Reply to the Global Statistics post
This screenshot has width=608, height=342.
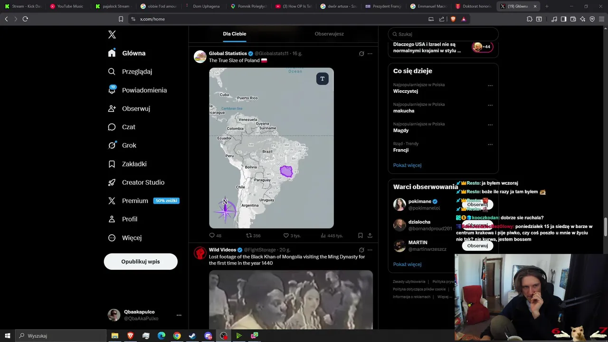215,236
